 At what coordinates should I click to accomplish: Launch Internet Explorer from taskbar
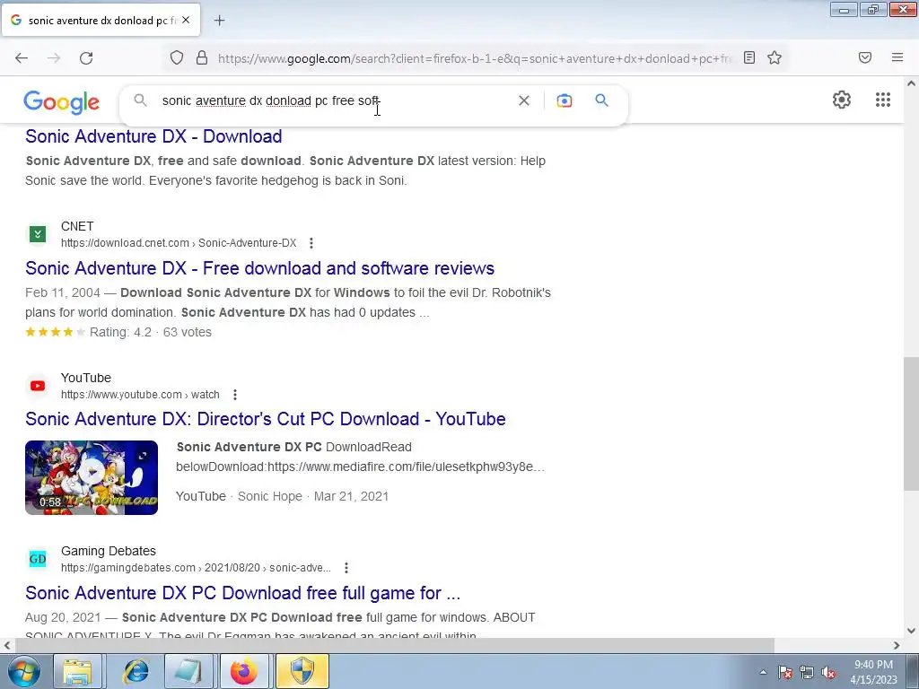[x=136, y=671]
